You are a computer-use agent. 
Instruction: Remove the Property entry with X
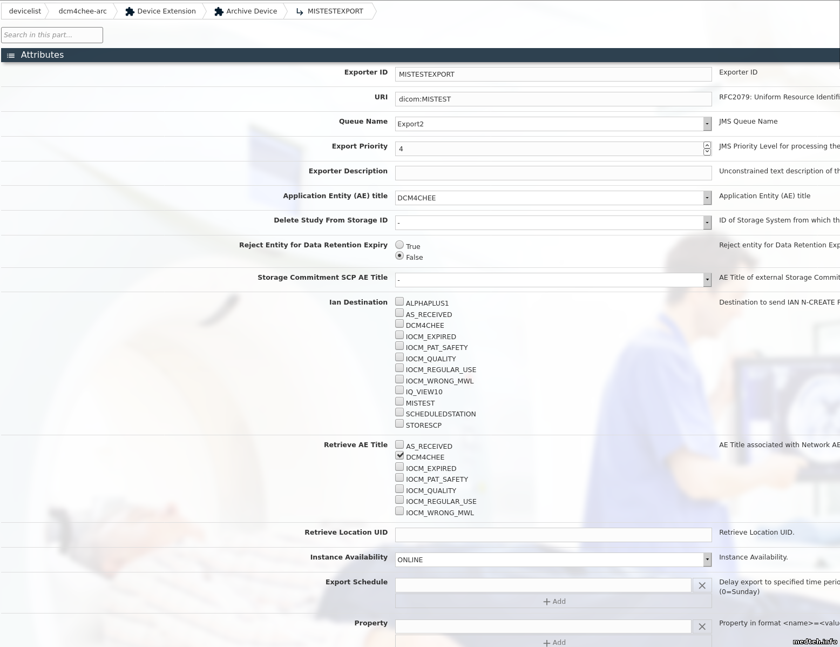(702, 626)
